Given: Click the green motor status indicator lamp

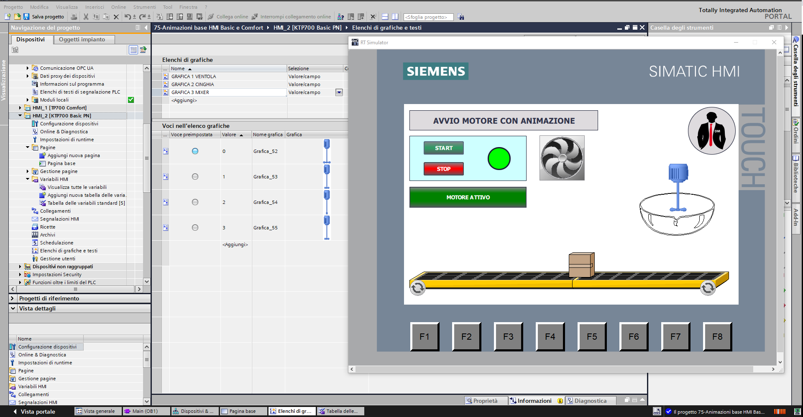Looking at the screenshot, I should tap(499, 159).
